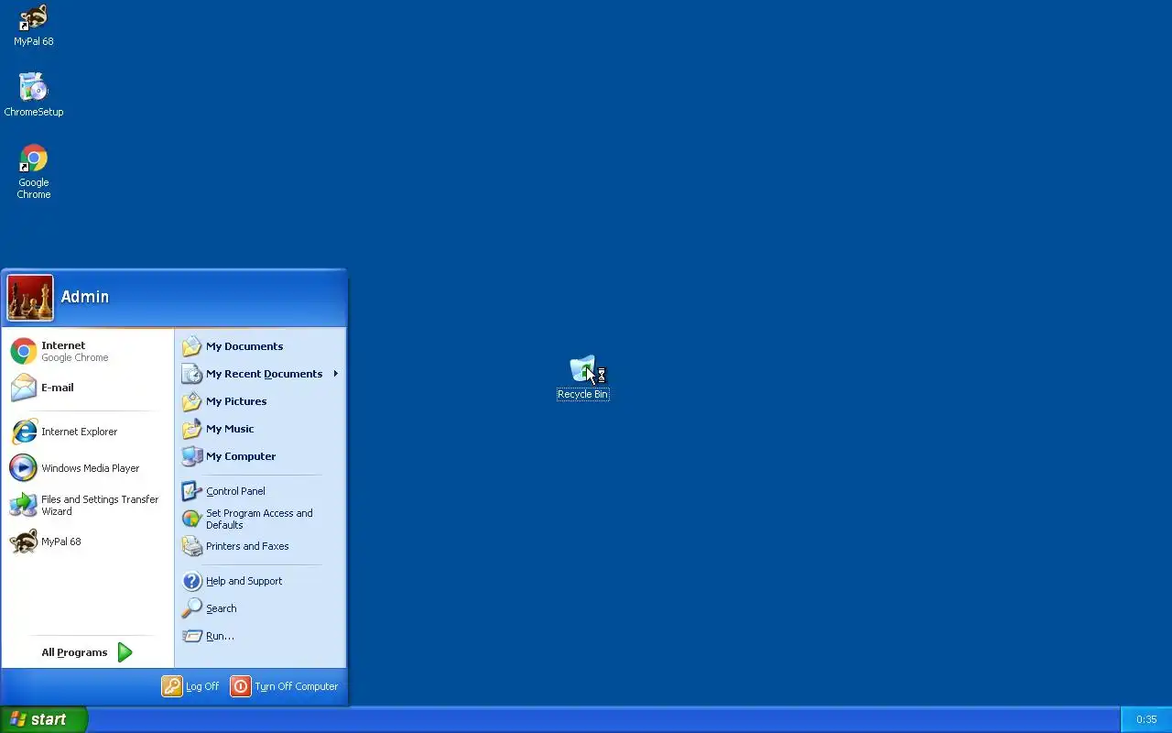Select the Recycle Bin desktop icon
Viewport: 1172px width, 733px height.
click(x=583, y=370)
